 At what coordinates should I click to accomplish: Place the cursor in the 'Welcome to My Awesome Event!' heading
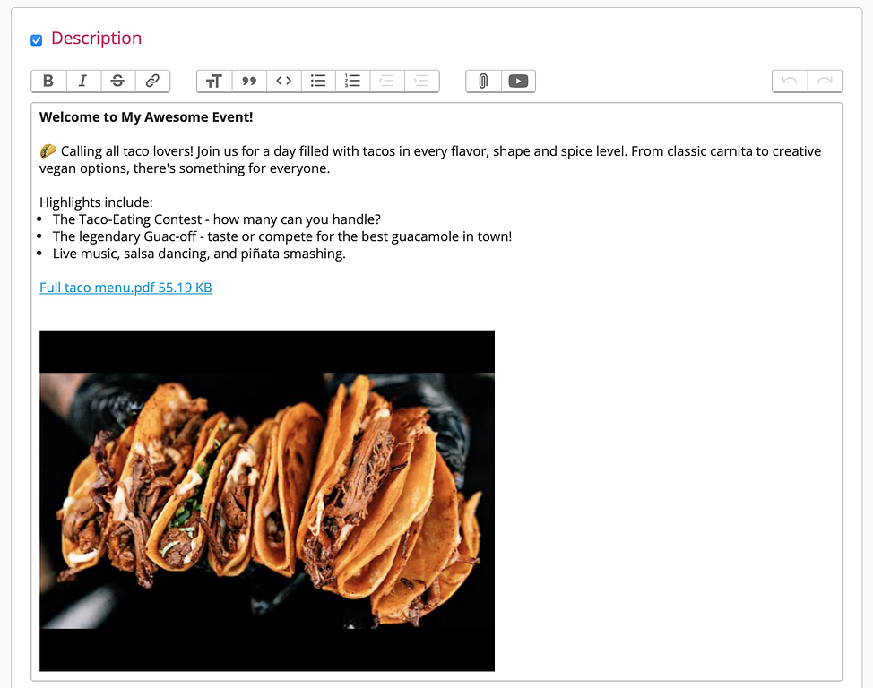click(146, 117)
